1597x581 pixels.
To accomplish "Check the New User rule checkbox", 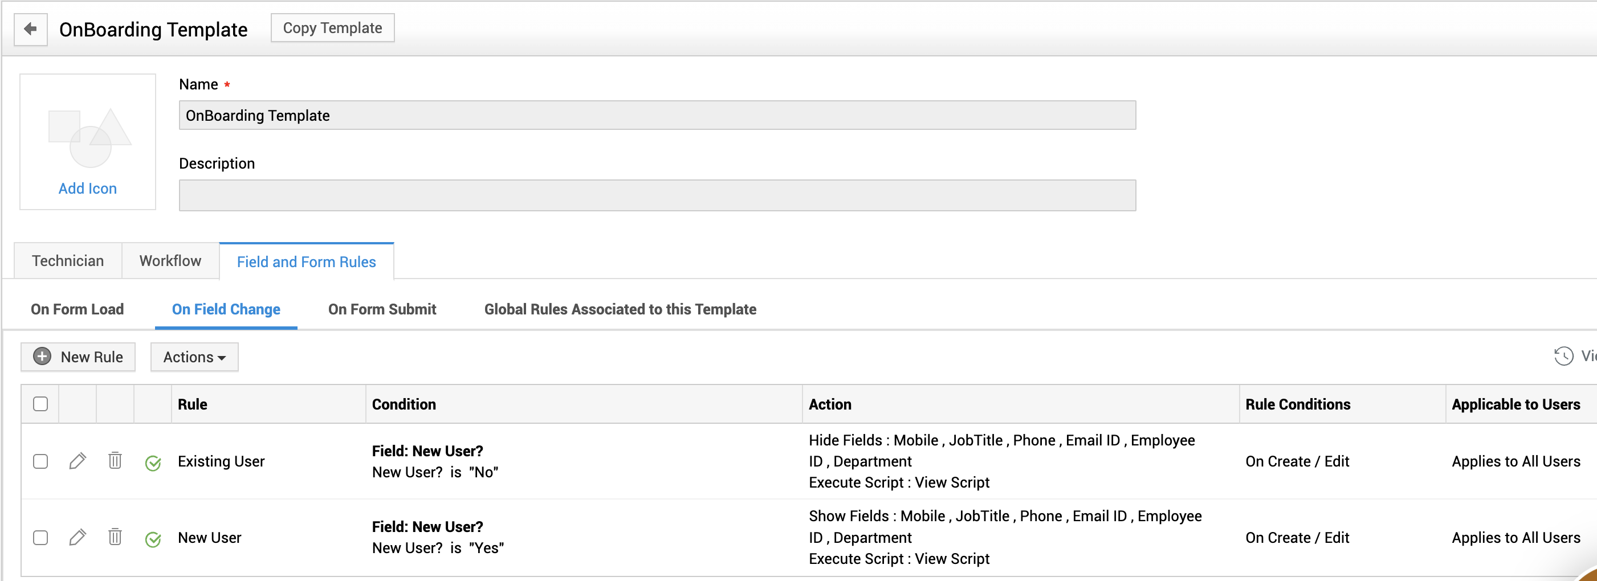I will [x=40, y=537].
